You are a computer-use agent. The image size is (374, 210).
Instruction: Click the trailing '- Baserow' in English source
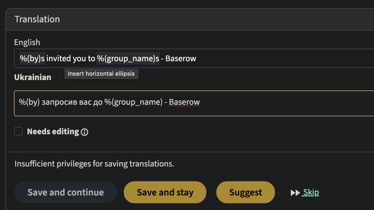[x=179, y=58]
